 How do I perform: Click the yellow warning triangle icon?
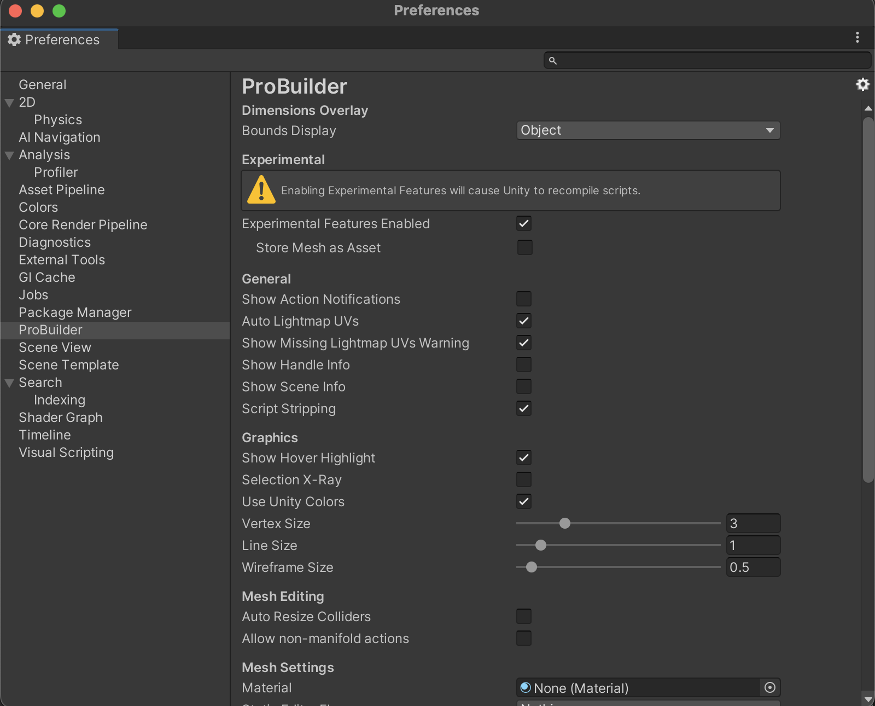point(261,189)
